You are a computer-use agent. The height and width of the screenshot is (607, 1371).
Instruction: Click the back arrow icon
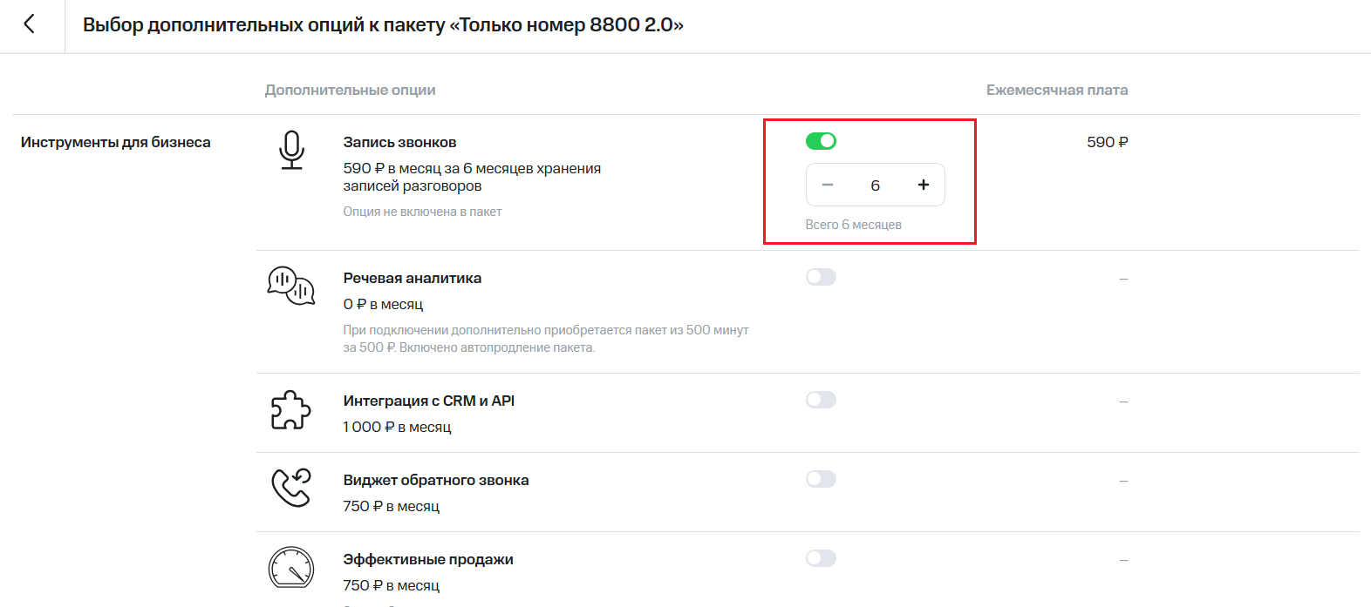[x=30, y=24]
